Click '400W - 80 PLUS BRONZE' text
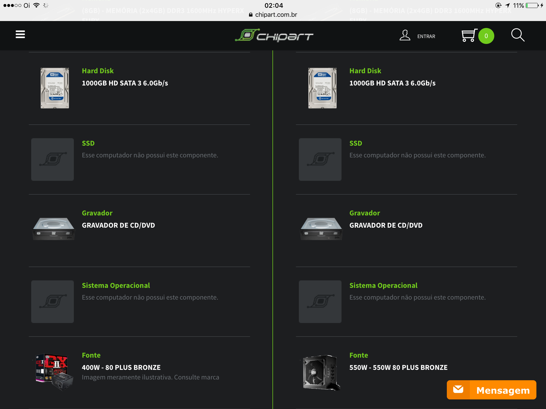Image resolution: width=546 pixels, height=409 pixels. (121, 367)
